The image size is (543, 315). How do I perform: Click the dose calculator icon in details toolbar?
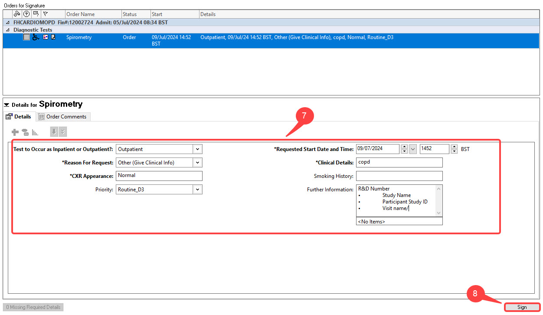(x=25, y=132)
